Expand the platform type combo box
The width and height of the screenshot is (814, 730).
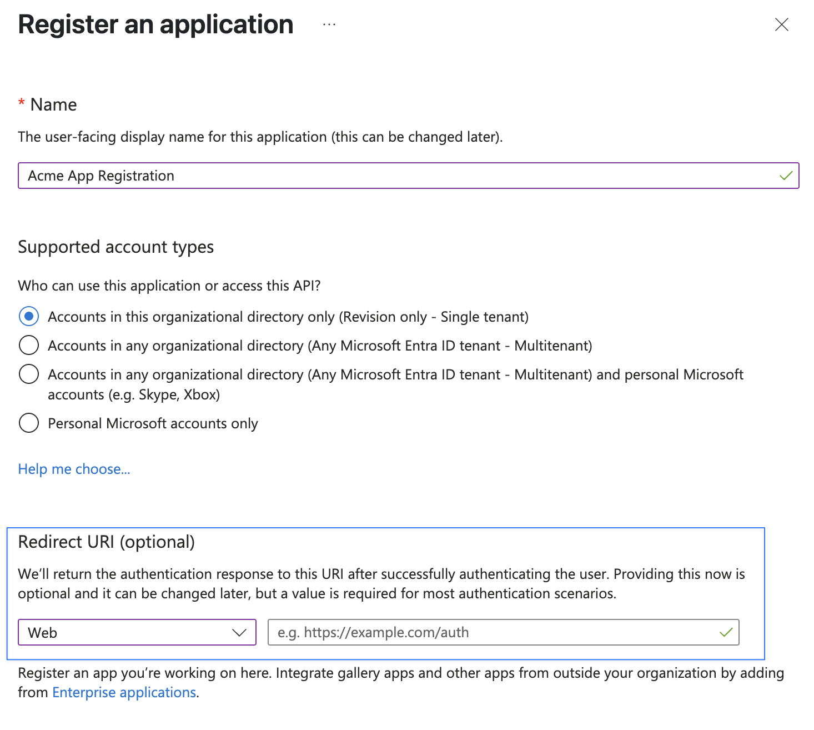point(137,632)
